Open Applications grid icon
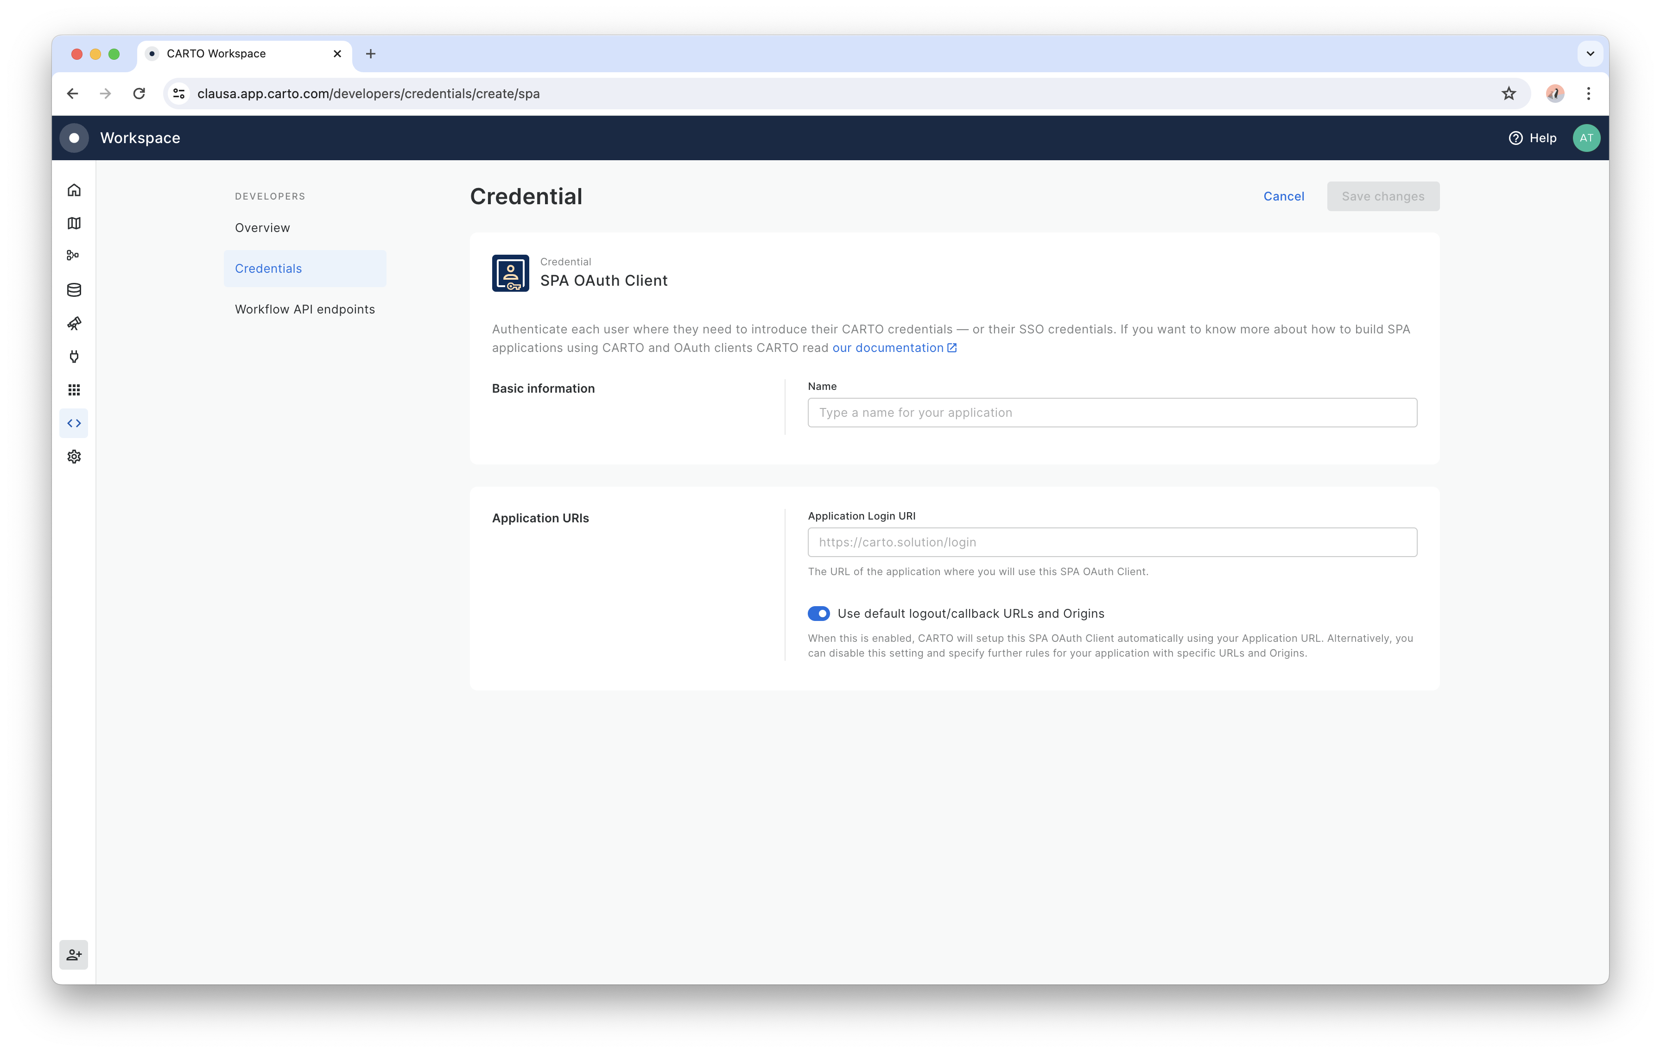This screenshot has height=1053, width=1661. point(74,390)
